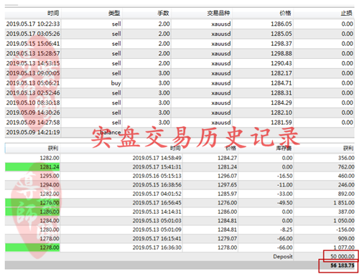Image resolution: width=359 pixels, height=274 pixels.
Task: Select the buy order at 1284.71
Action: tap(179, 83)
